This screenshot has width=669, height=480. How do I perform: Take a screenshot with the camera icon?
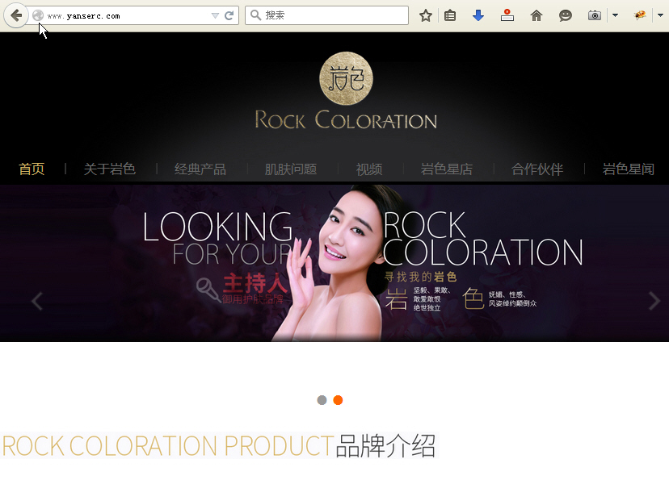coord(595,16)
